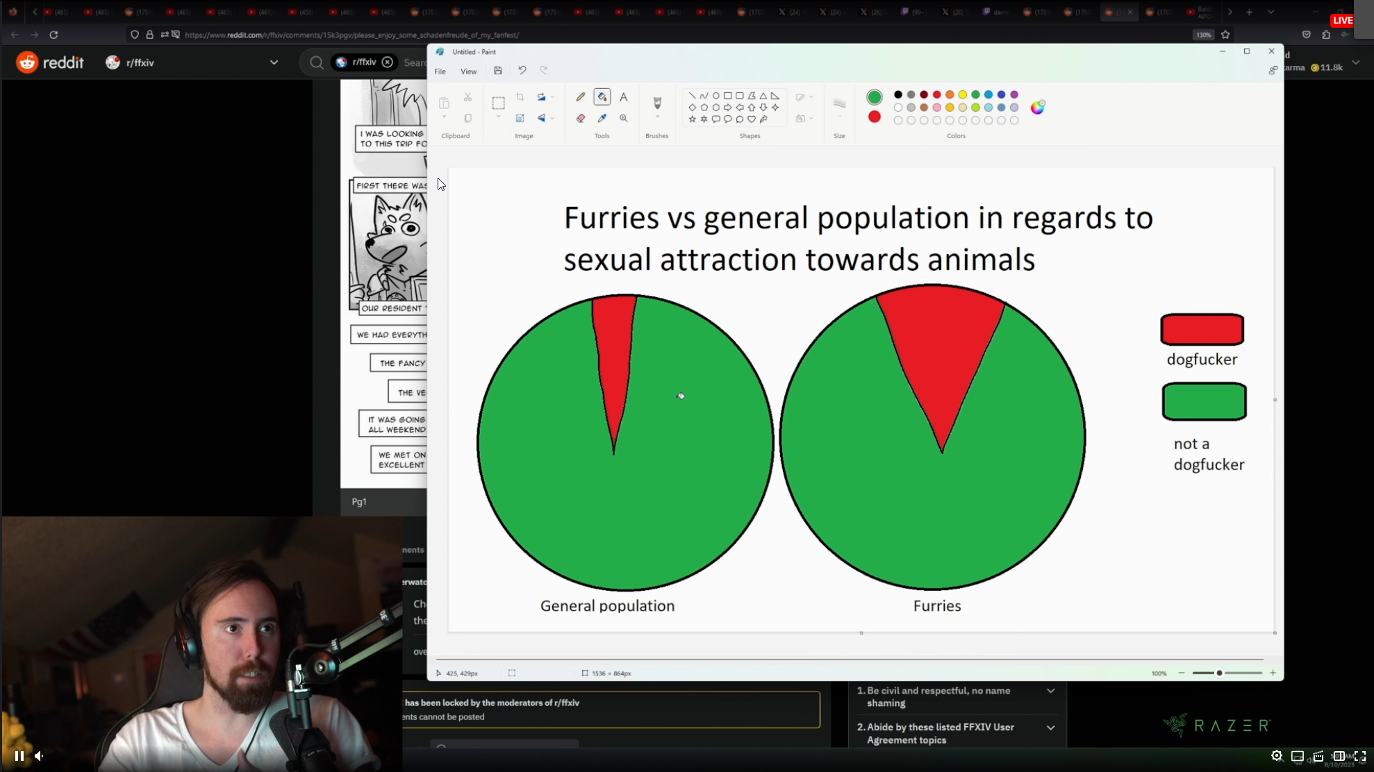The height and width of the screenshot is (772, 1374).
Task: Click the browser reload button
Action: pos(53,35)
